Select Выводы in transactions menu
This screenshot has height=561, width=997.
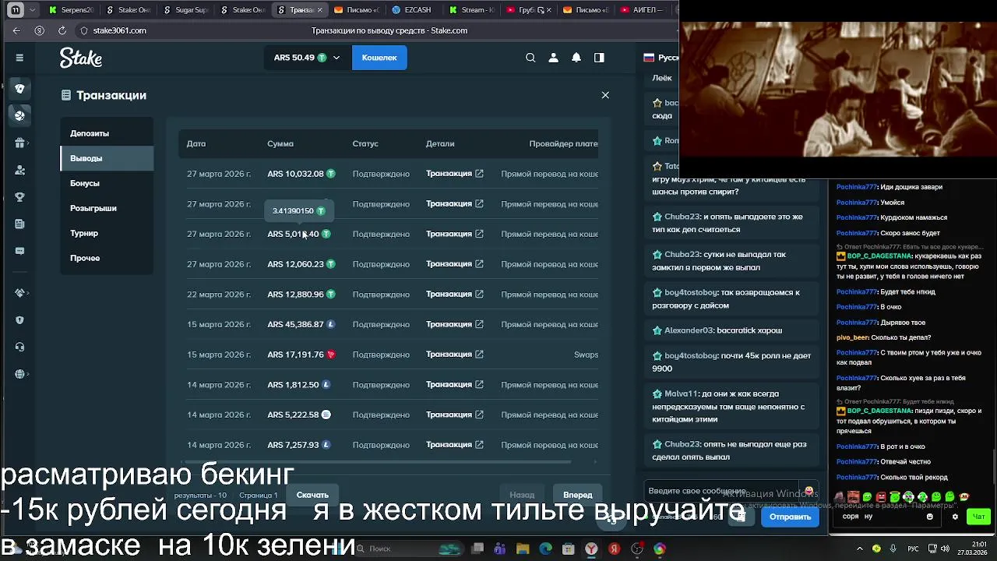point(107,158)
